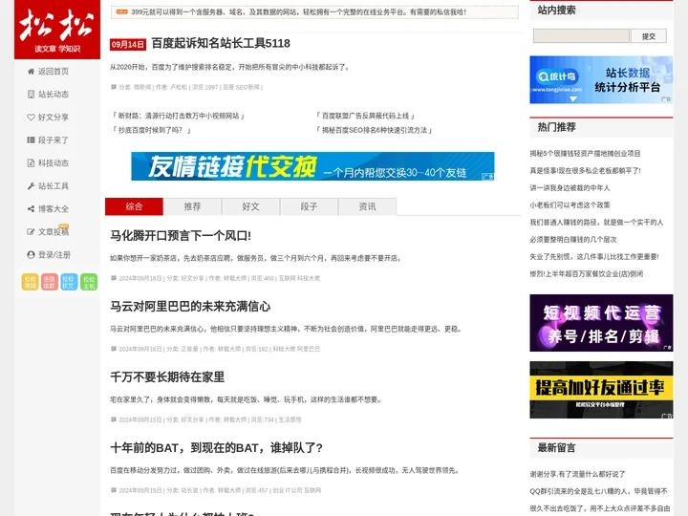
Task: Click the 短视频代运营 banner
Action: point(601,323)
